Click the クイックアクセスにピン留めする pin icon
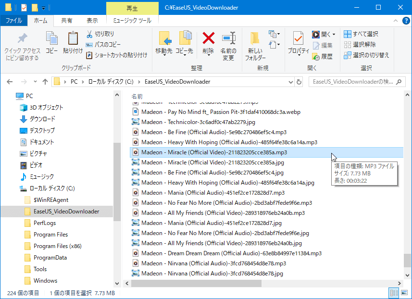This screenshot has height=299, width=412. point(22,38)
